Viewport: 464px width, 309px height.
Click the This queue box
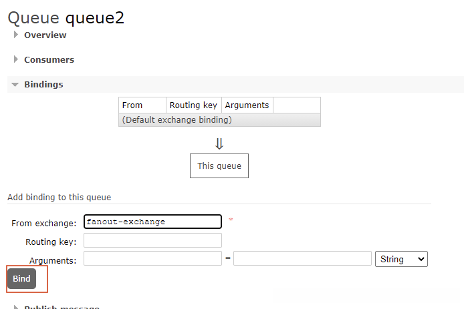219,166
